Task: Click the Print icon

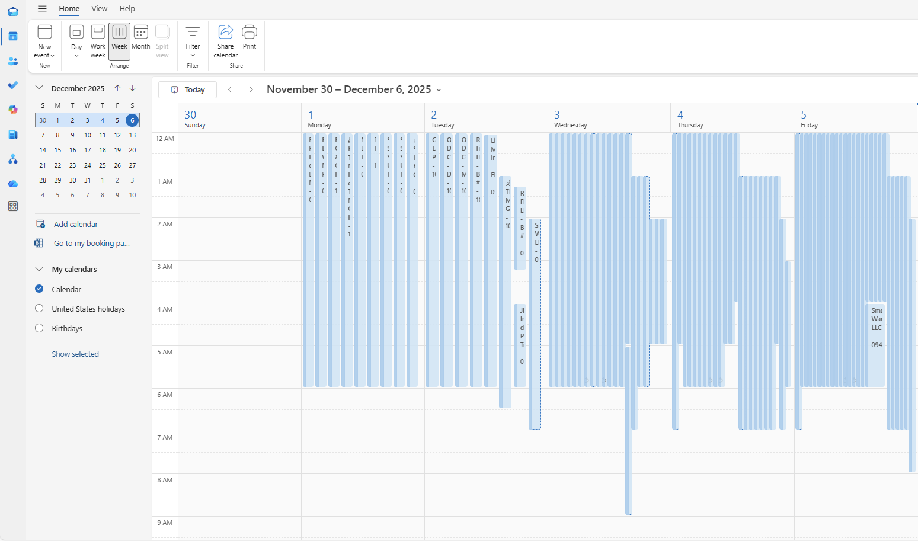Action: 250,31
